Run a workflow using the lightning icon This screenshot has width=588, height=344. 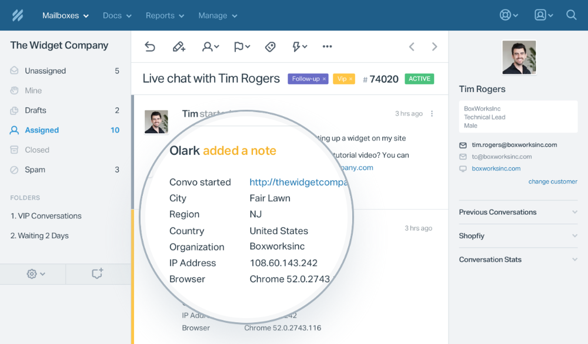tap(298, 46)
